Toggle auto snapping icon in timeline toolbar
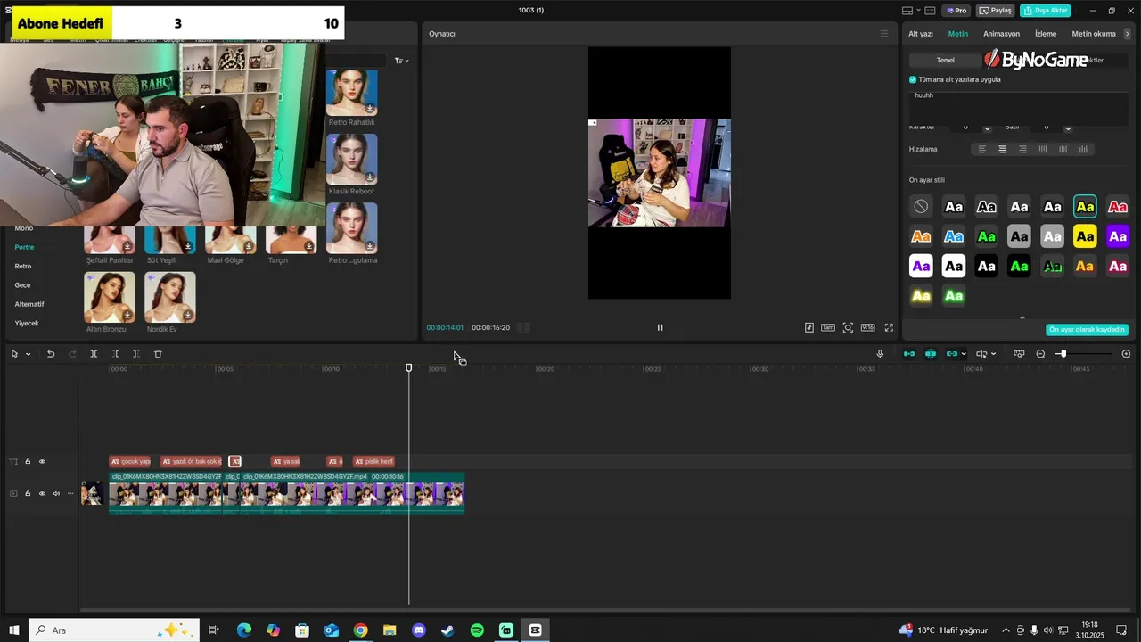The width and height of the screenshot is (1141, 642). click(x=931, y=354)
